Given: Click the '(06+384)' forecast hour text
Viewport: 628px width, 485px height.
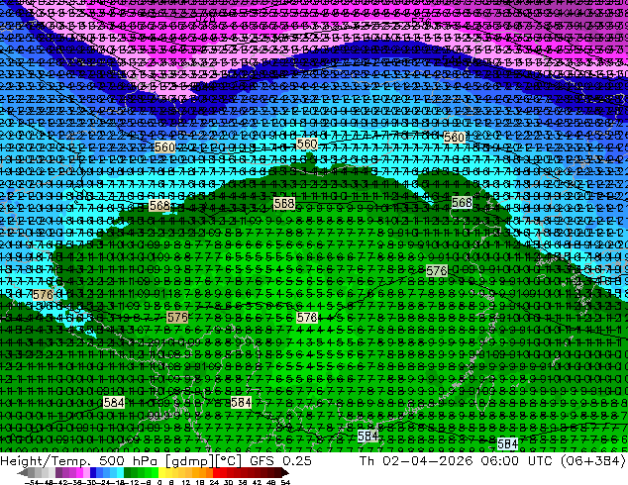Looking at the screenshot, I should (x=594, y=461).
